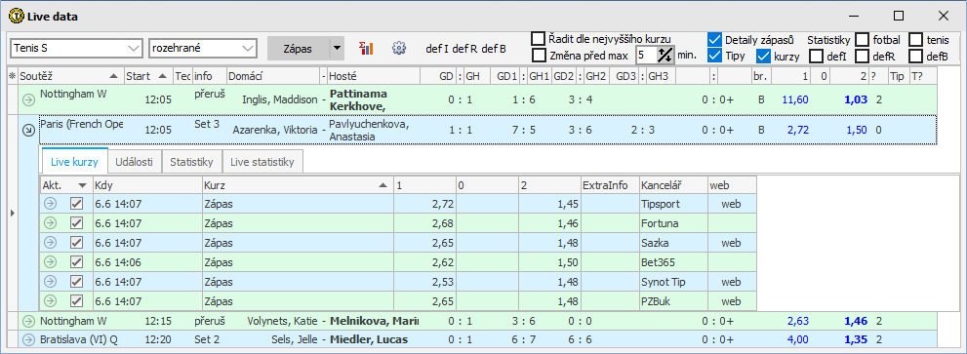Switch to Události tab
Screen dimensions: 967x354
tap(135, 162)
